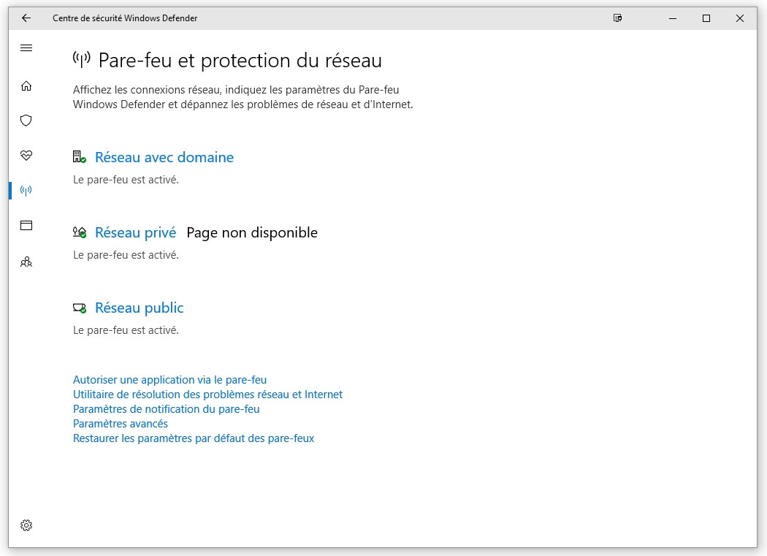Go back with the arrow button

[x=26, y=18]
